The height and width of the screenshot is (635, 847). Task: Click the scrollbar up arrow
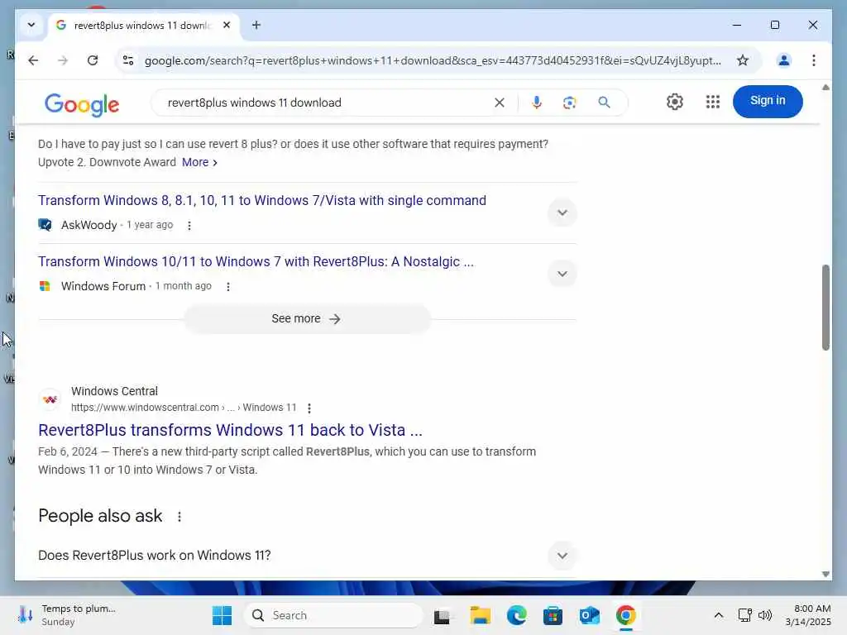825,88
